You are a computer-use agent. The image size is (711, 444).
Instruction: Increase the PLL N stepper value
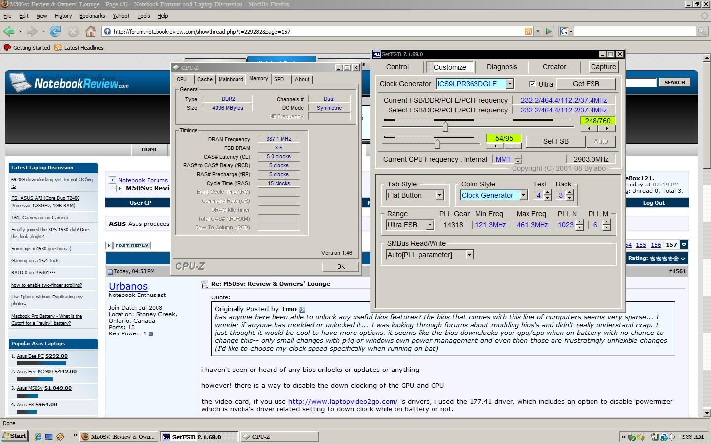pos(580,222)
